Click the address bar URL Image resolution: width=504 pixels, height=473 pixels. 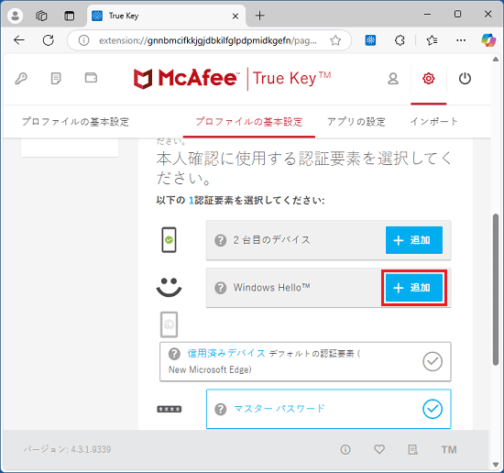click(x=208, y=40)
